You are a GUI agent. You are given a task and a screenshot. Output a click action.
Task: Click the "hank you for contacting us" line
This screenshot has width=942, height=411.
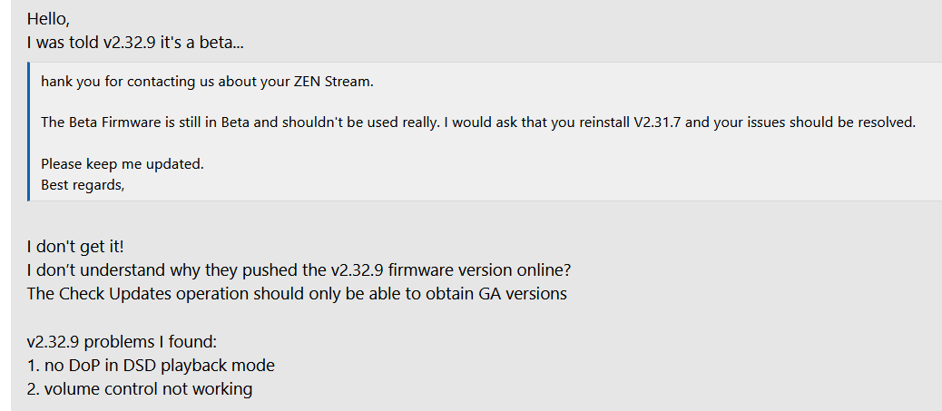(207, 82)
